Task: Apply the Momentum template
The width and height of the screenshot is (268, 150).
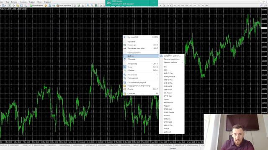Action: [x=172, y=102]
